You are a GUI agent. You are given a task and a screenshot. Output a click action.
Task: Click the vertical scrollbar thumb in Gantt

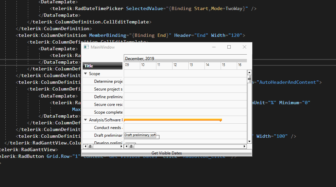[250, 79]
